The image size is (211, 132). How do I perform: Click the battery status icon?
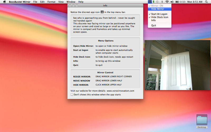(177, 2)
